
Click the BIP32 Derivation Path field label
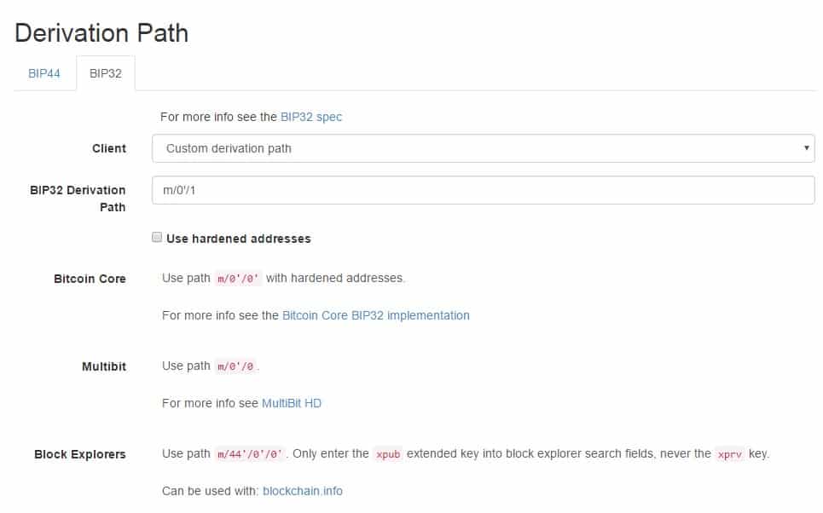78,199
